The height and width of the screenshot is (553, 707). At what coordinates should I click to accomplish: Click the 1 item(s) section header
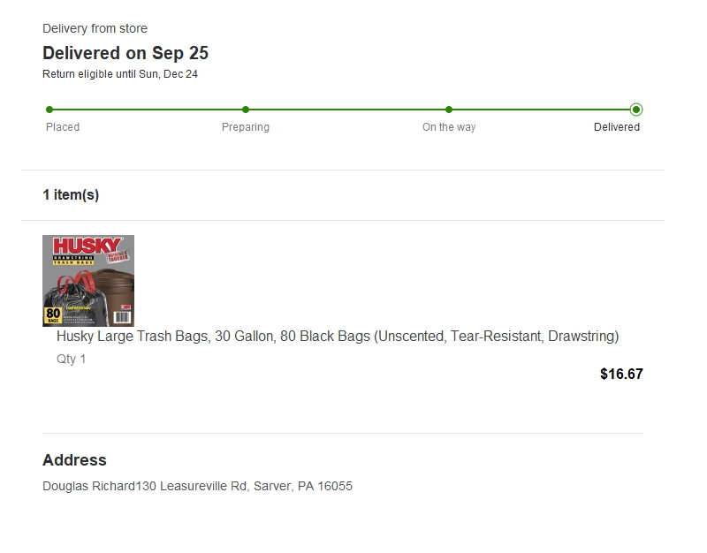point(71,194)
